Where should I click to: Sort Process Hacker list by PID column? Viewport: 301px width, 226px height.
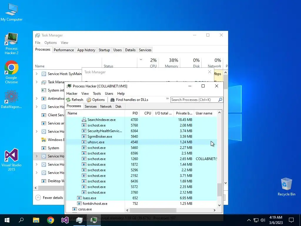coord(132,113)
